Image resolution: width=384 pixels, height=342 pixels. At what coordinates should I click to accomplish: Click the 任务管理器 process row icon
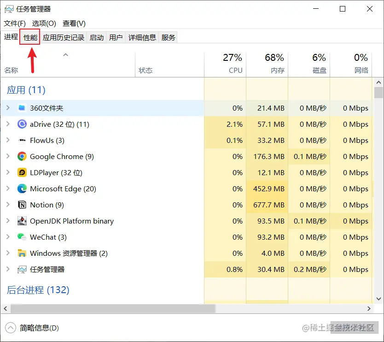pos(22,270)
